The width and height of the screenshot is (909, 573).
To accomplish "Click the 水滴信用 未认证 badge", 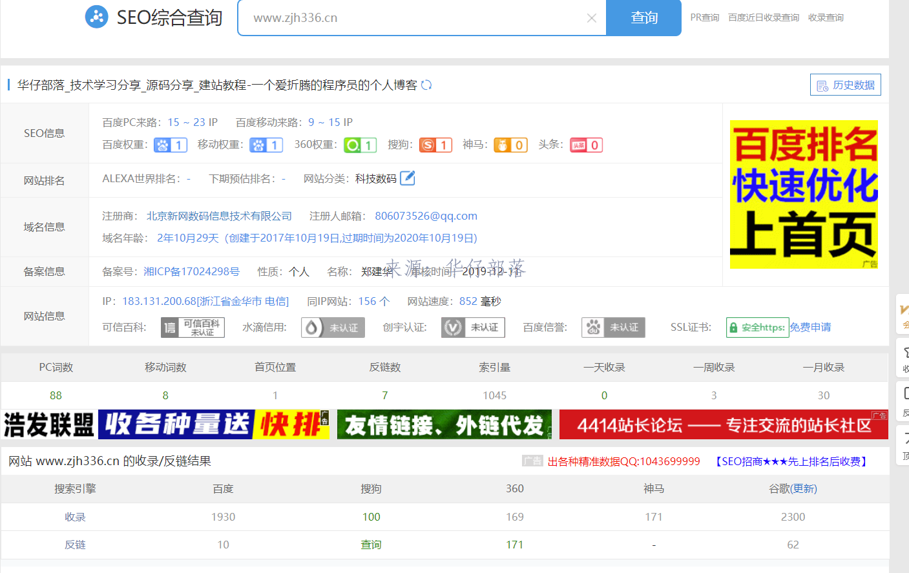I will (x=333, y=328).
